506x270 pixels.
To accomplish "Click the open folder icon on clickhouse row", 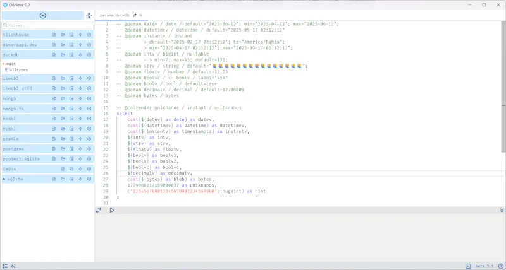I will coord(63,35).
